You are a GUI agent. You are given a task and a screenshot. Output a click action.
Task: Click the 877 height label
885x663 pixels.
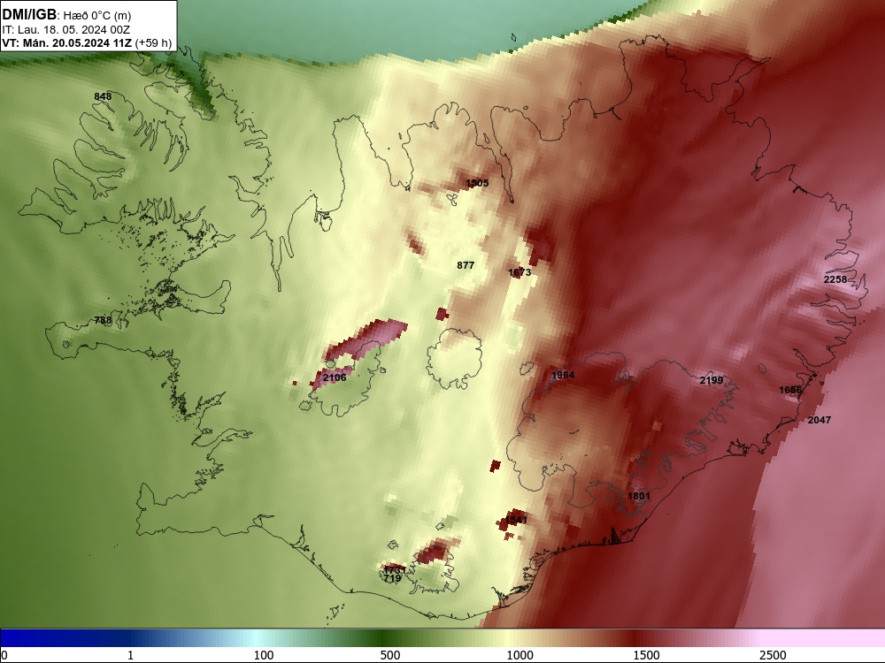pos(466,265)
